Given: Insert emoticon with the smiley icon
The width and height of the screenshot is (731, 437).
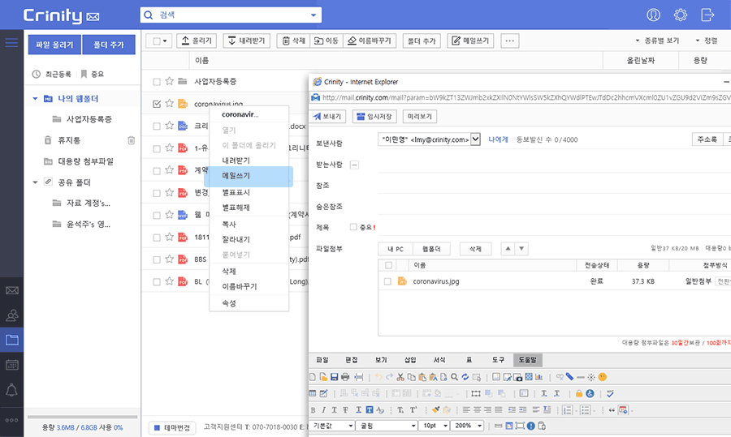Looking at the screenshot, I should 603,377.
